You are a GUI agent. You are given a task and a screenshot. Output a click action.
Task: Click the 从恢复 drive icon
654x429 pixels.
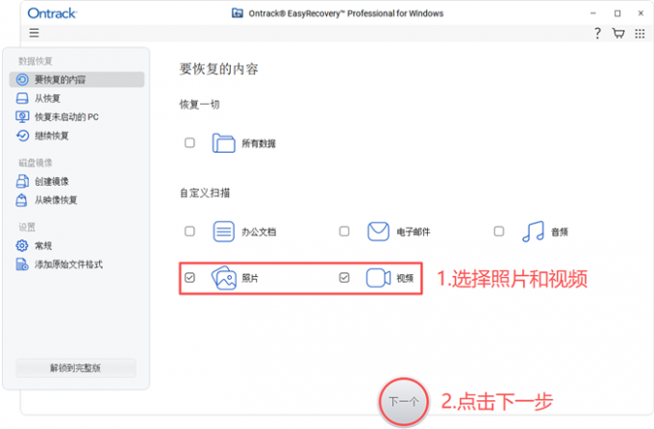22,98
